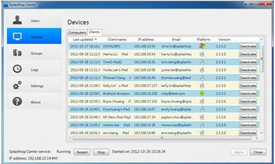Deactivate the Android-Amazon client

(x=247, y=93)
